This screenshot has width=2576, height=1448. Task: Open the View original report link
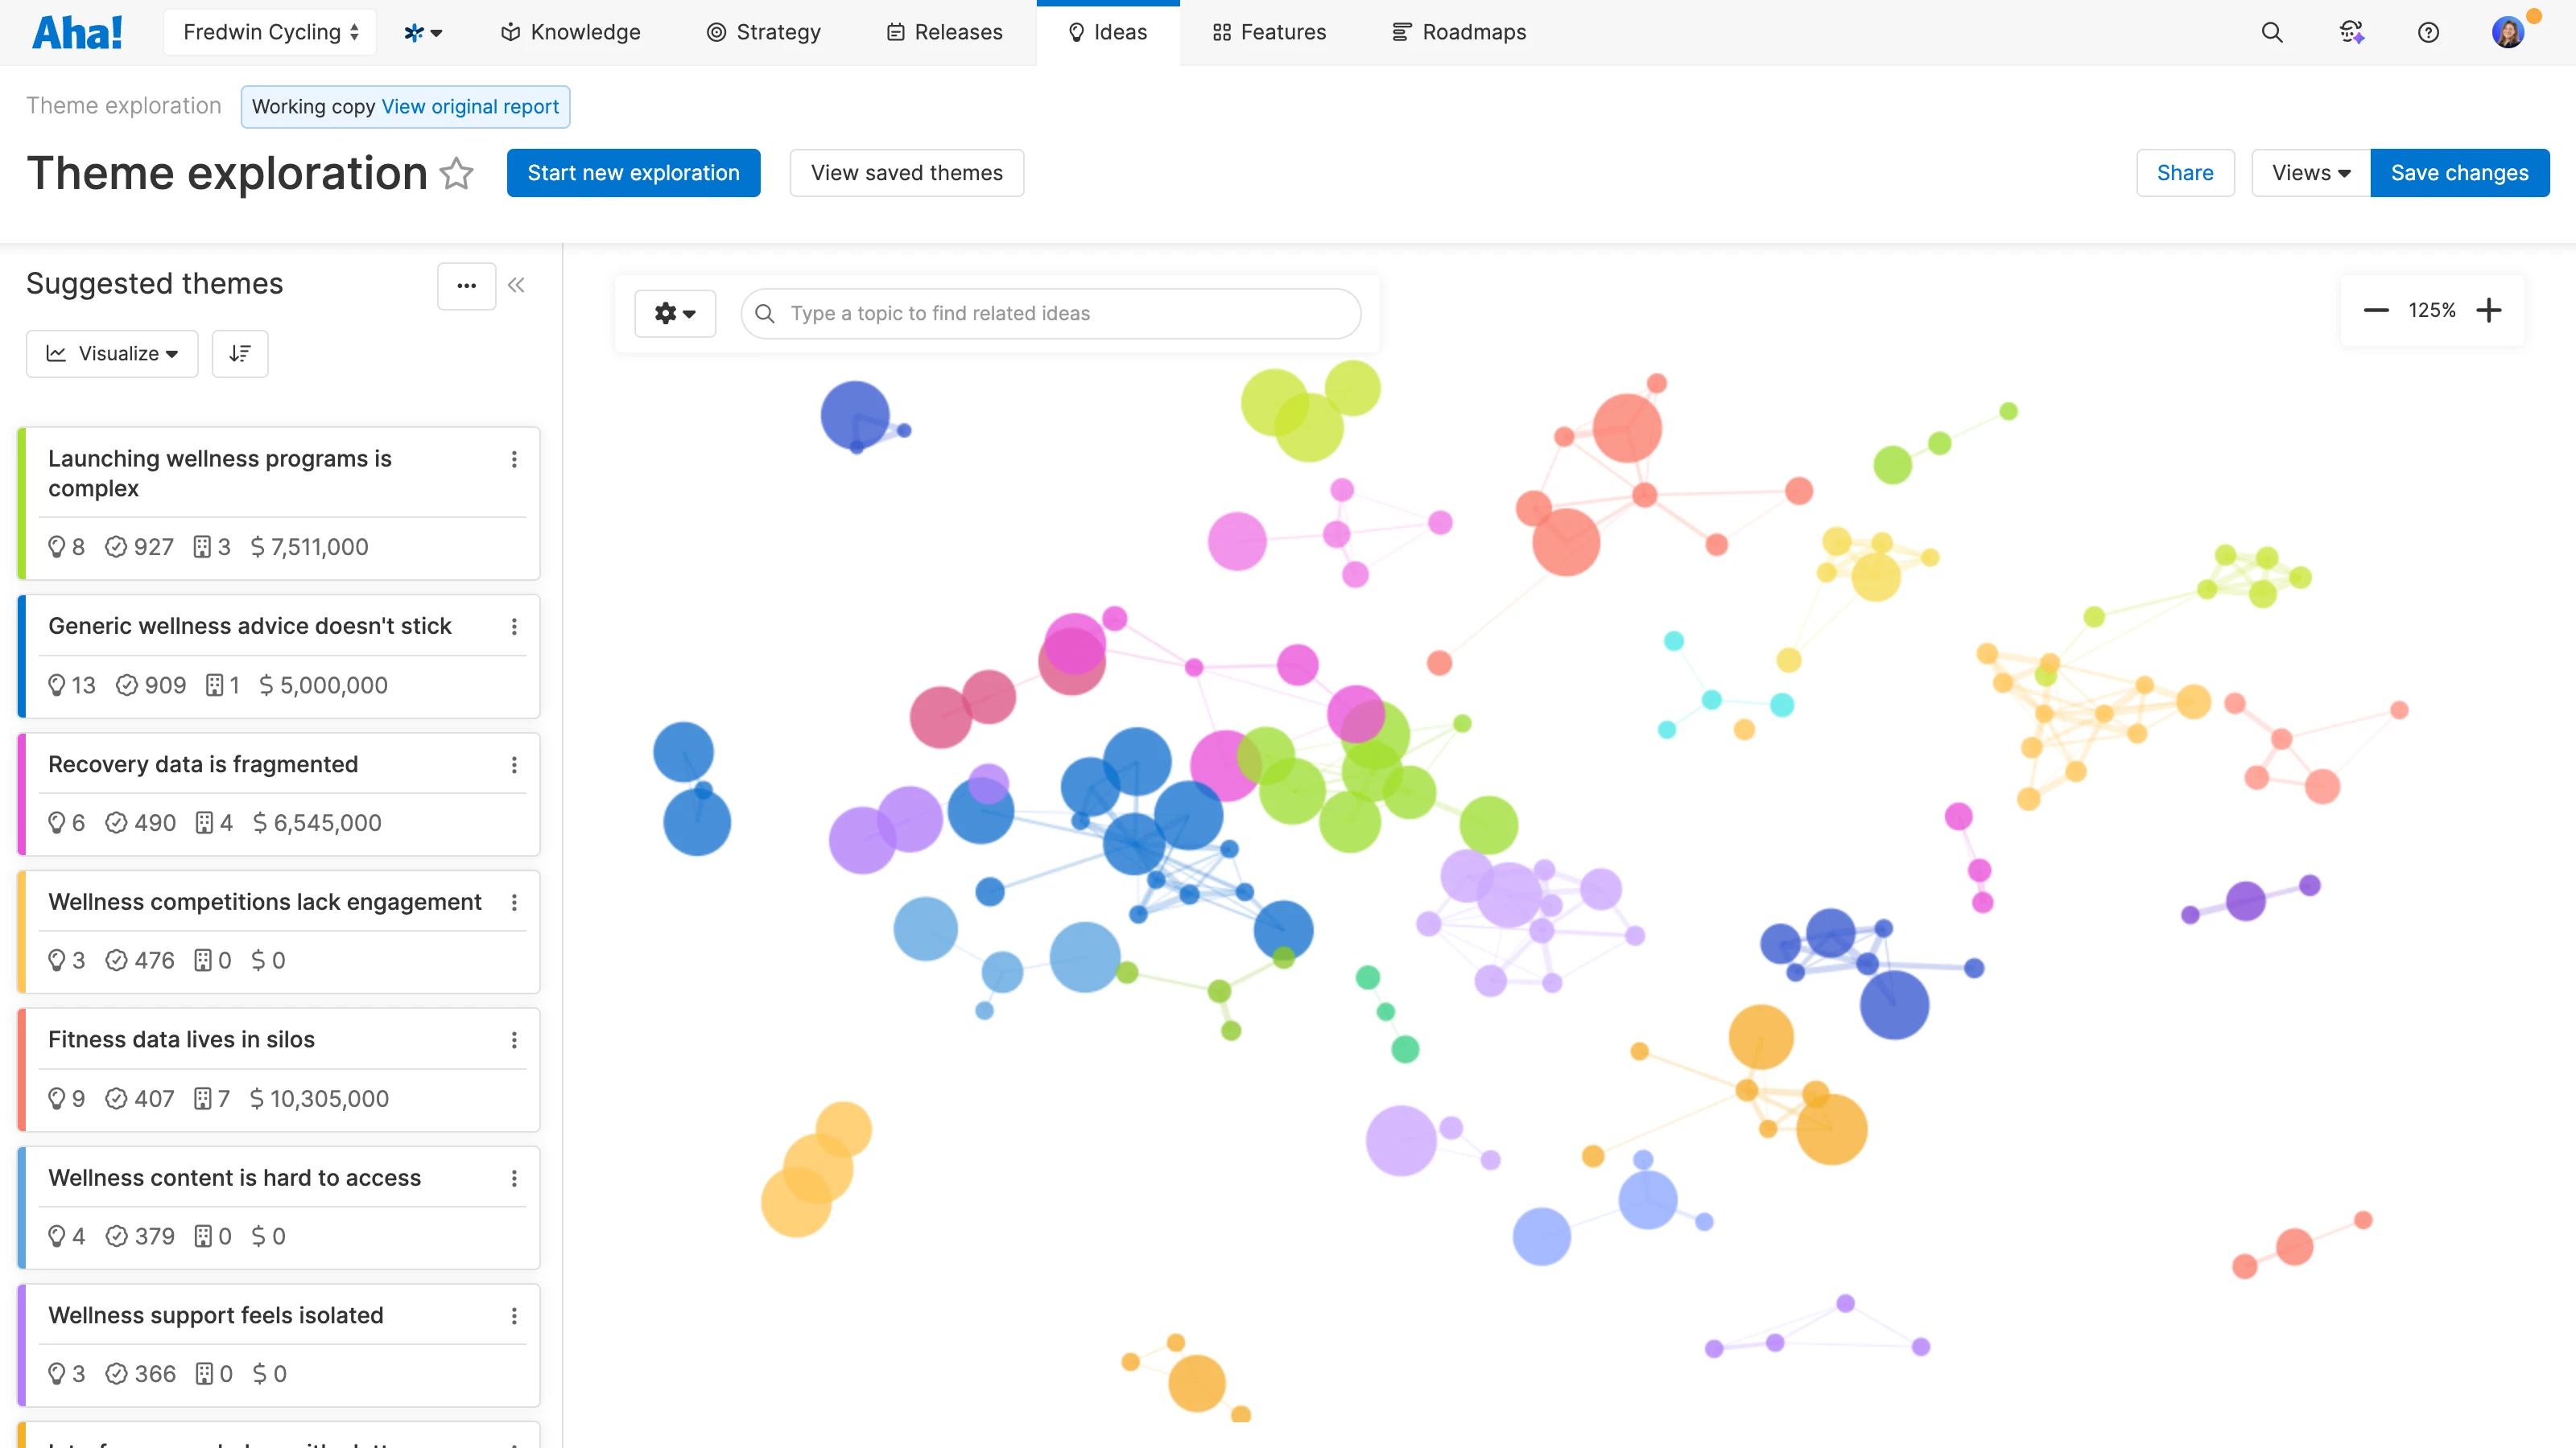[x=470, y=107]
